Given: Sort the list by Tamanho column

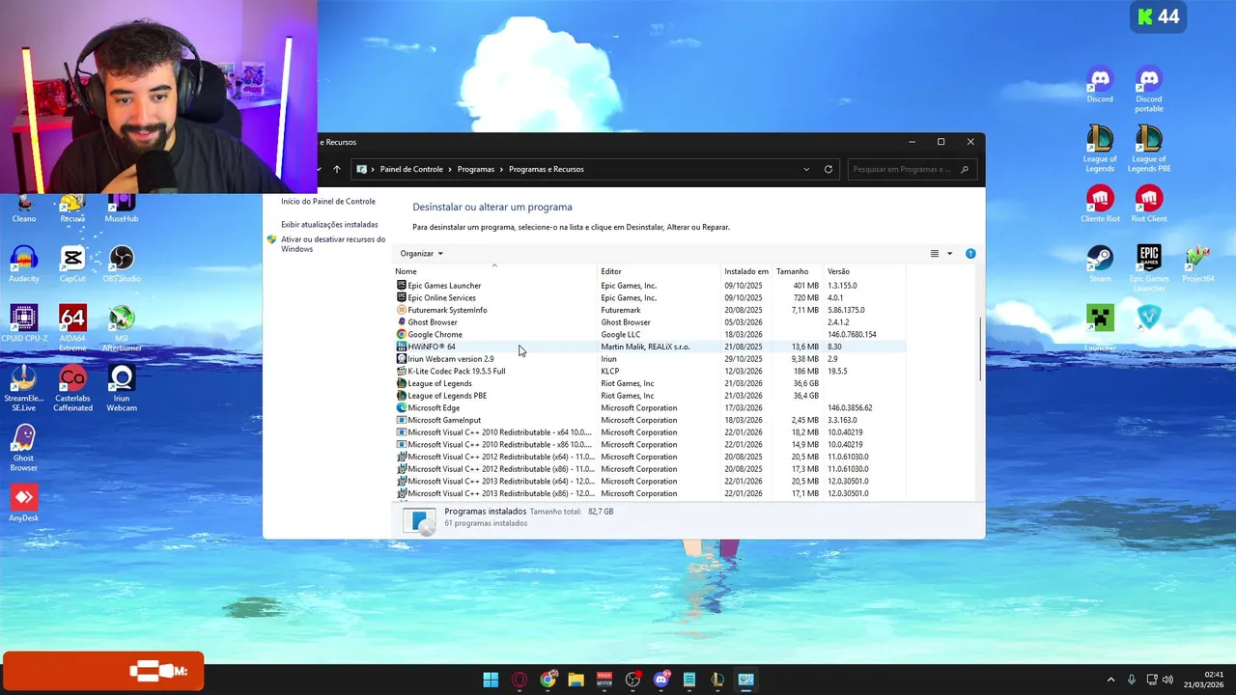Looking at the screenshot, I should tap(799, 271).
